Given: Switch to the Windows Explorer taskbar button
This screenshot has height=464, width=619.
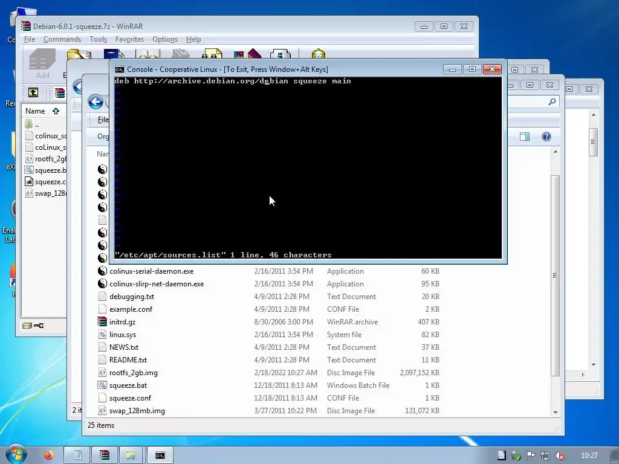Looking at the screenshot, I should coord(131,456).
